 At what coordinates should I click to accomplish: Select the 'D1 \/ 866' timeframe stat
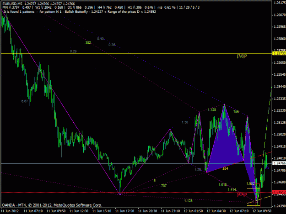pos(75,7)
